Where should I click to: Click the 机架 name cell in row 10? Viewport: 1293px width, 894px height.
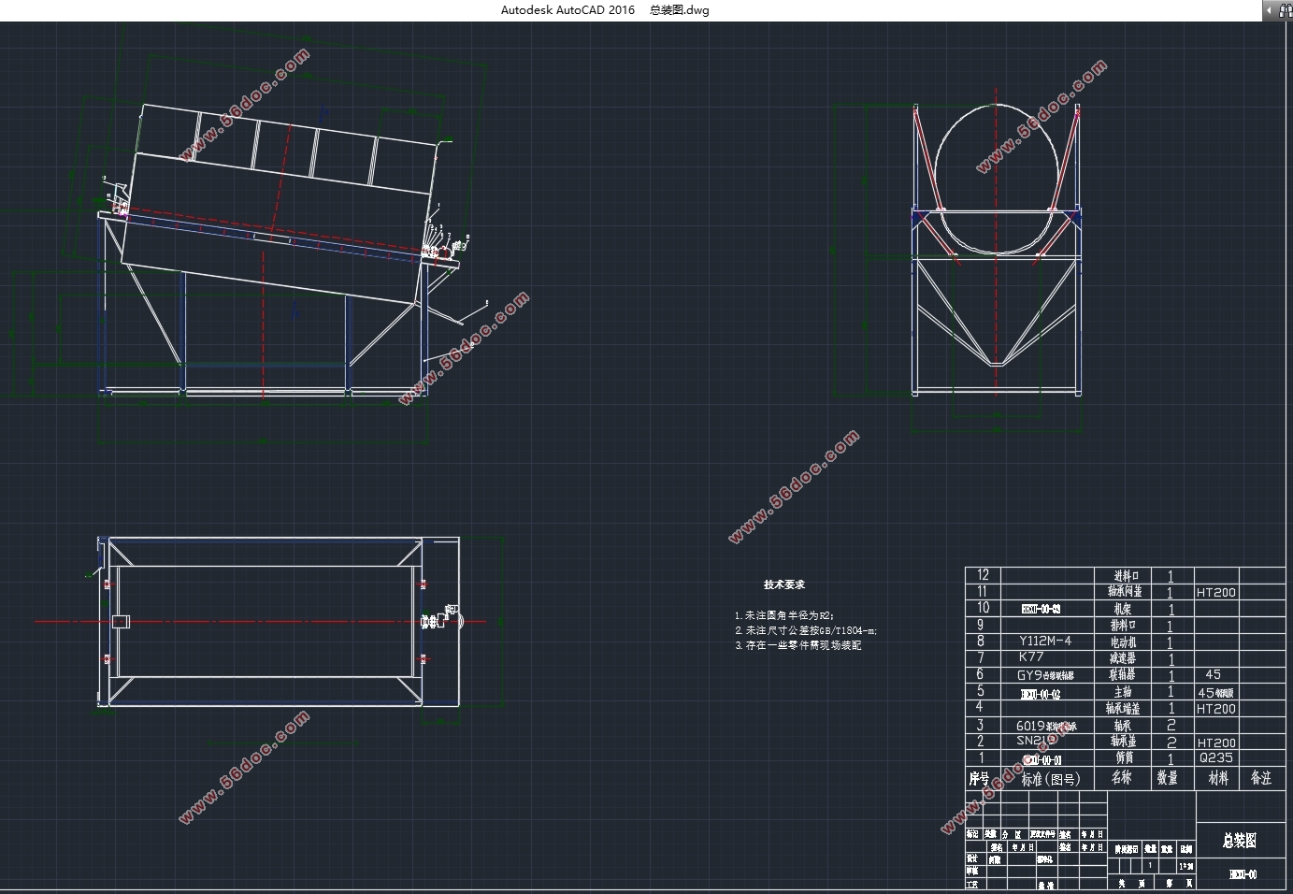coord(1124,609)
